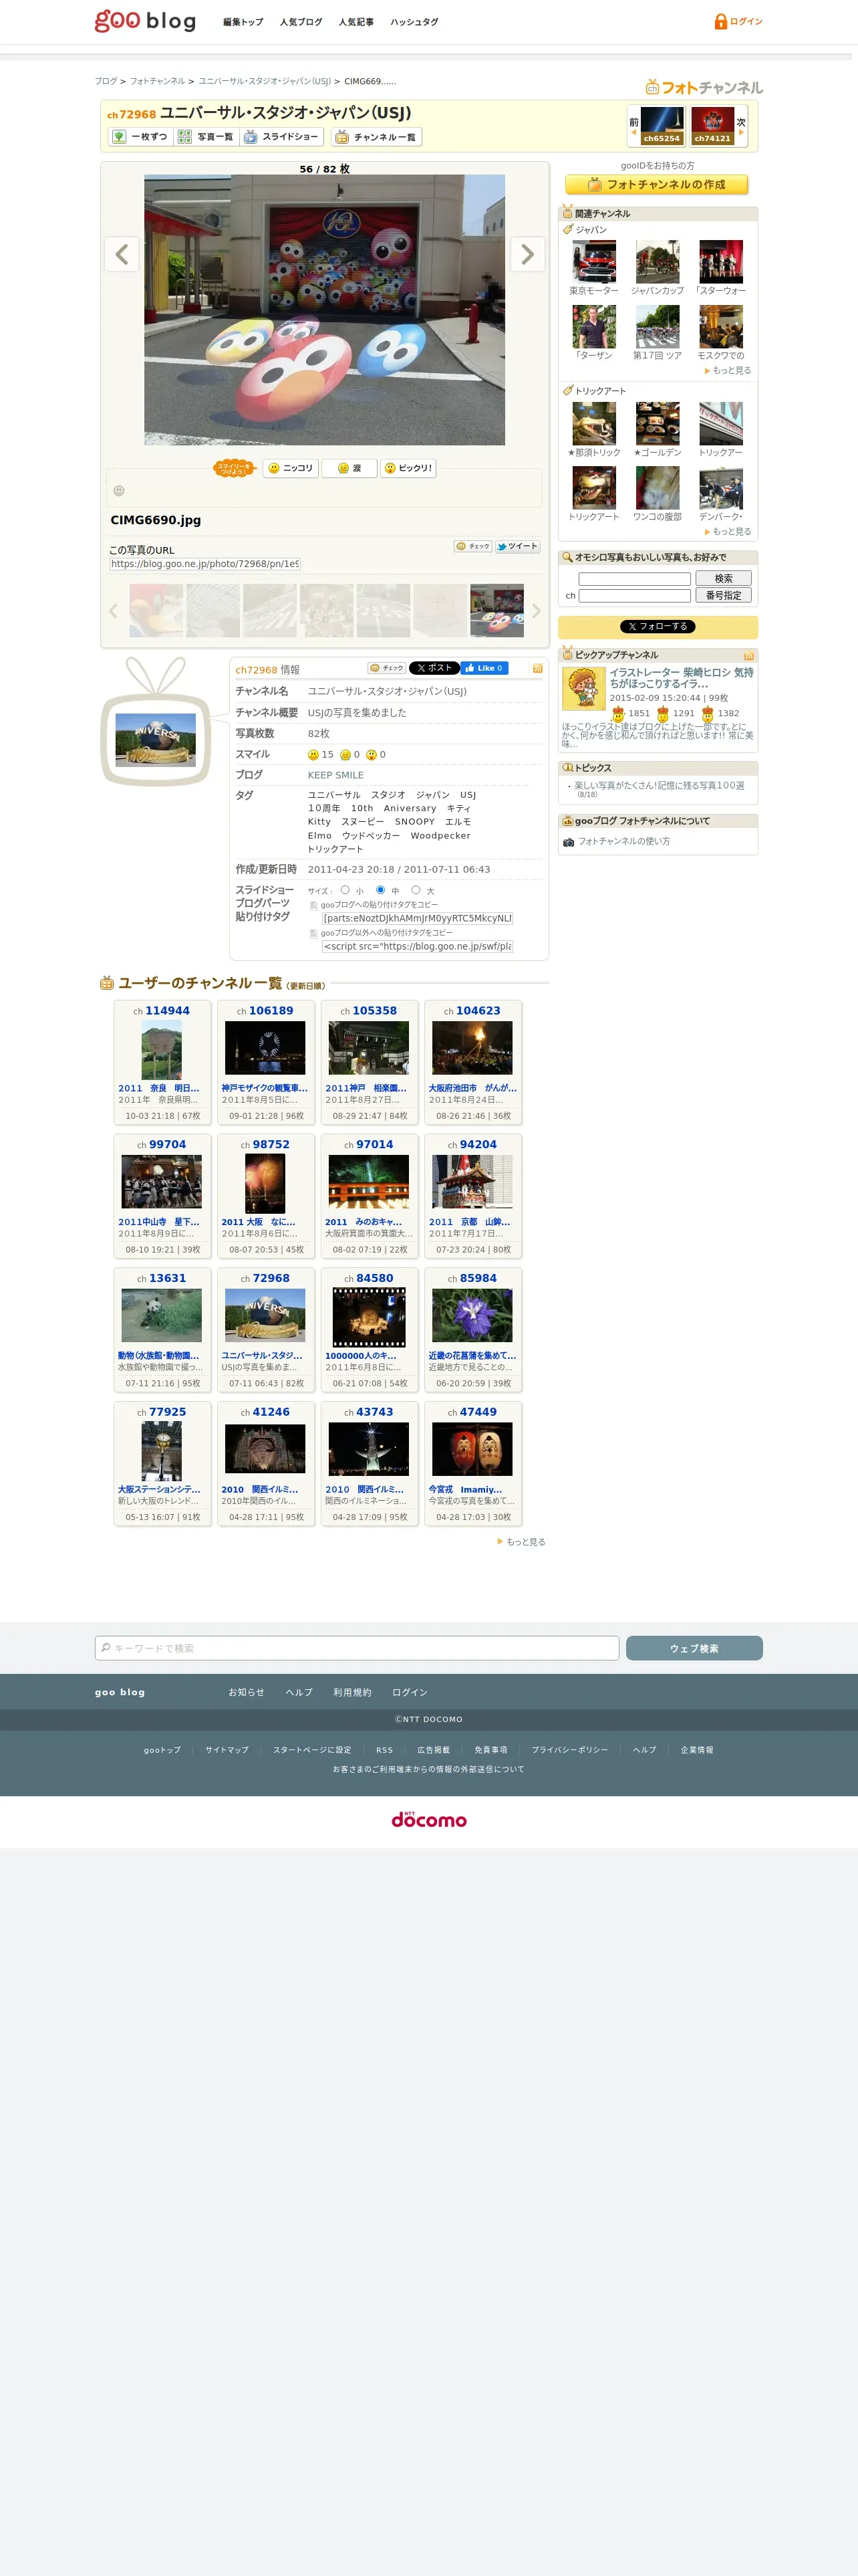
Task: Click the docomo logo in the footer
Action: (428, 1820)
